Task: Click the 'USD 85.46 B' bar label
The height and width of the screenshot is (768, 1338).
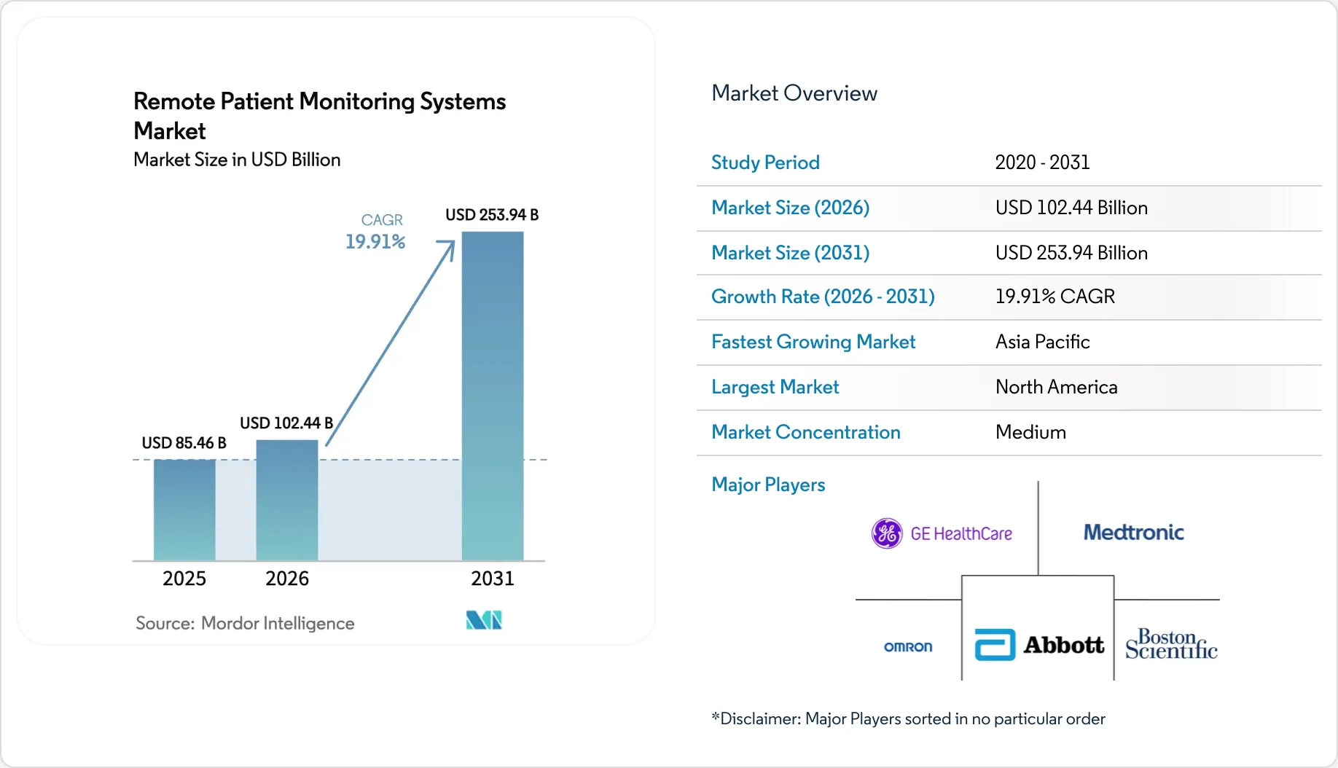Action: coord(184,443)
